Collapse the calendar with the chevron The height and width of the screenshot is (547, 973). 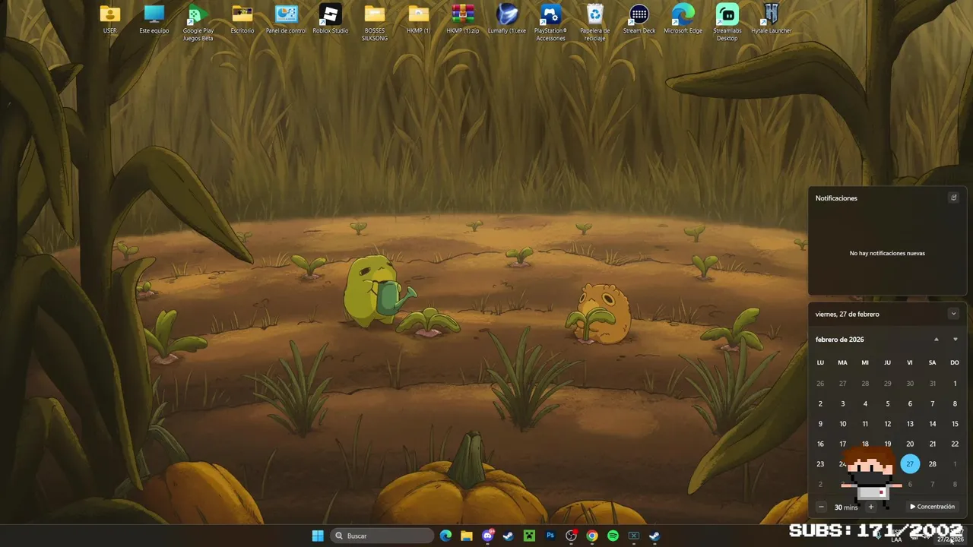[x=953, y=314]
